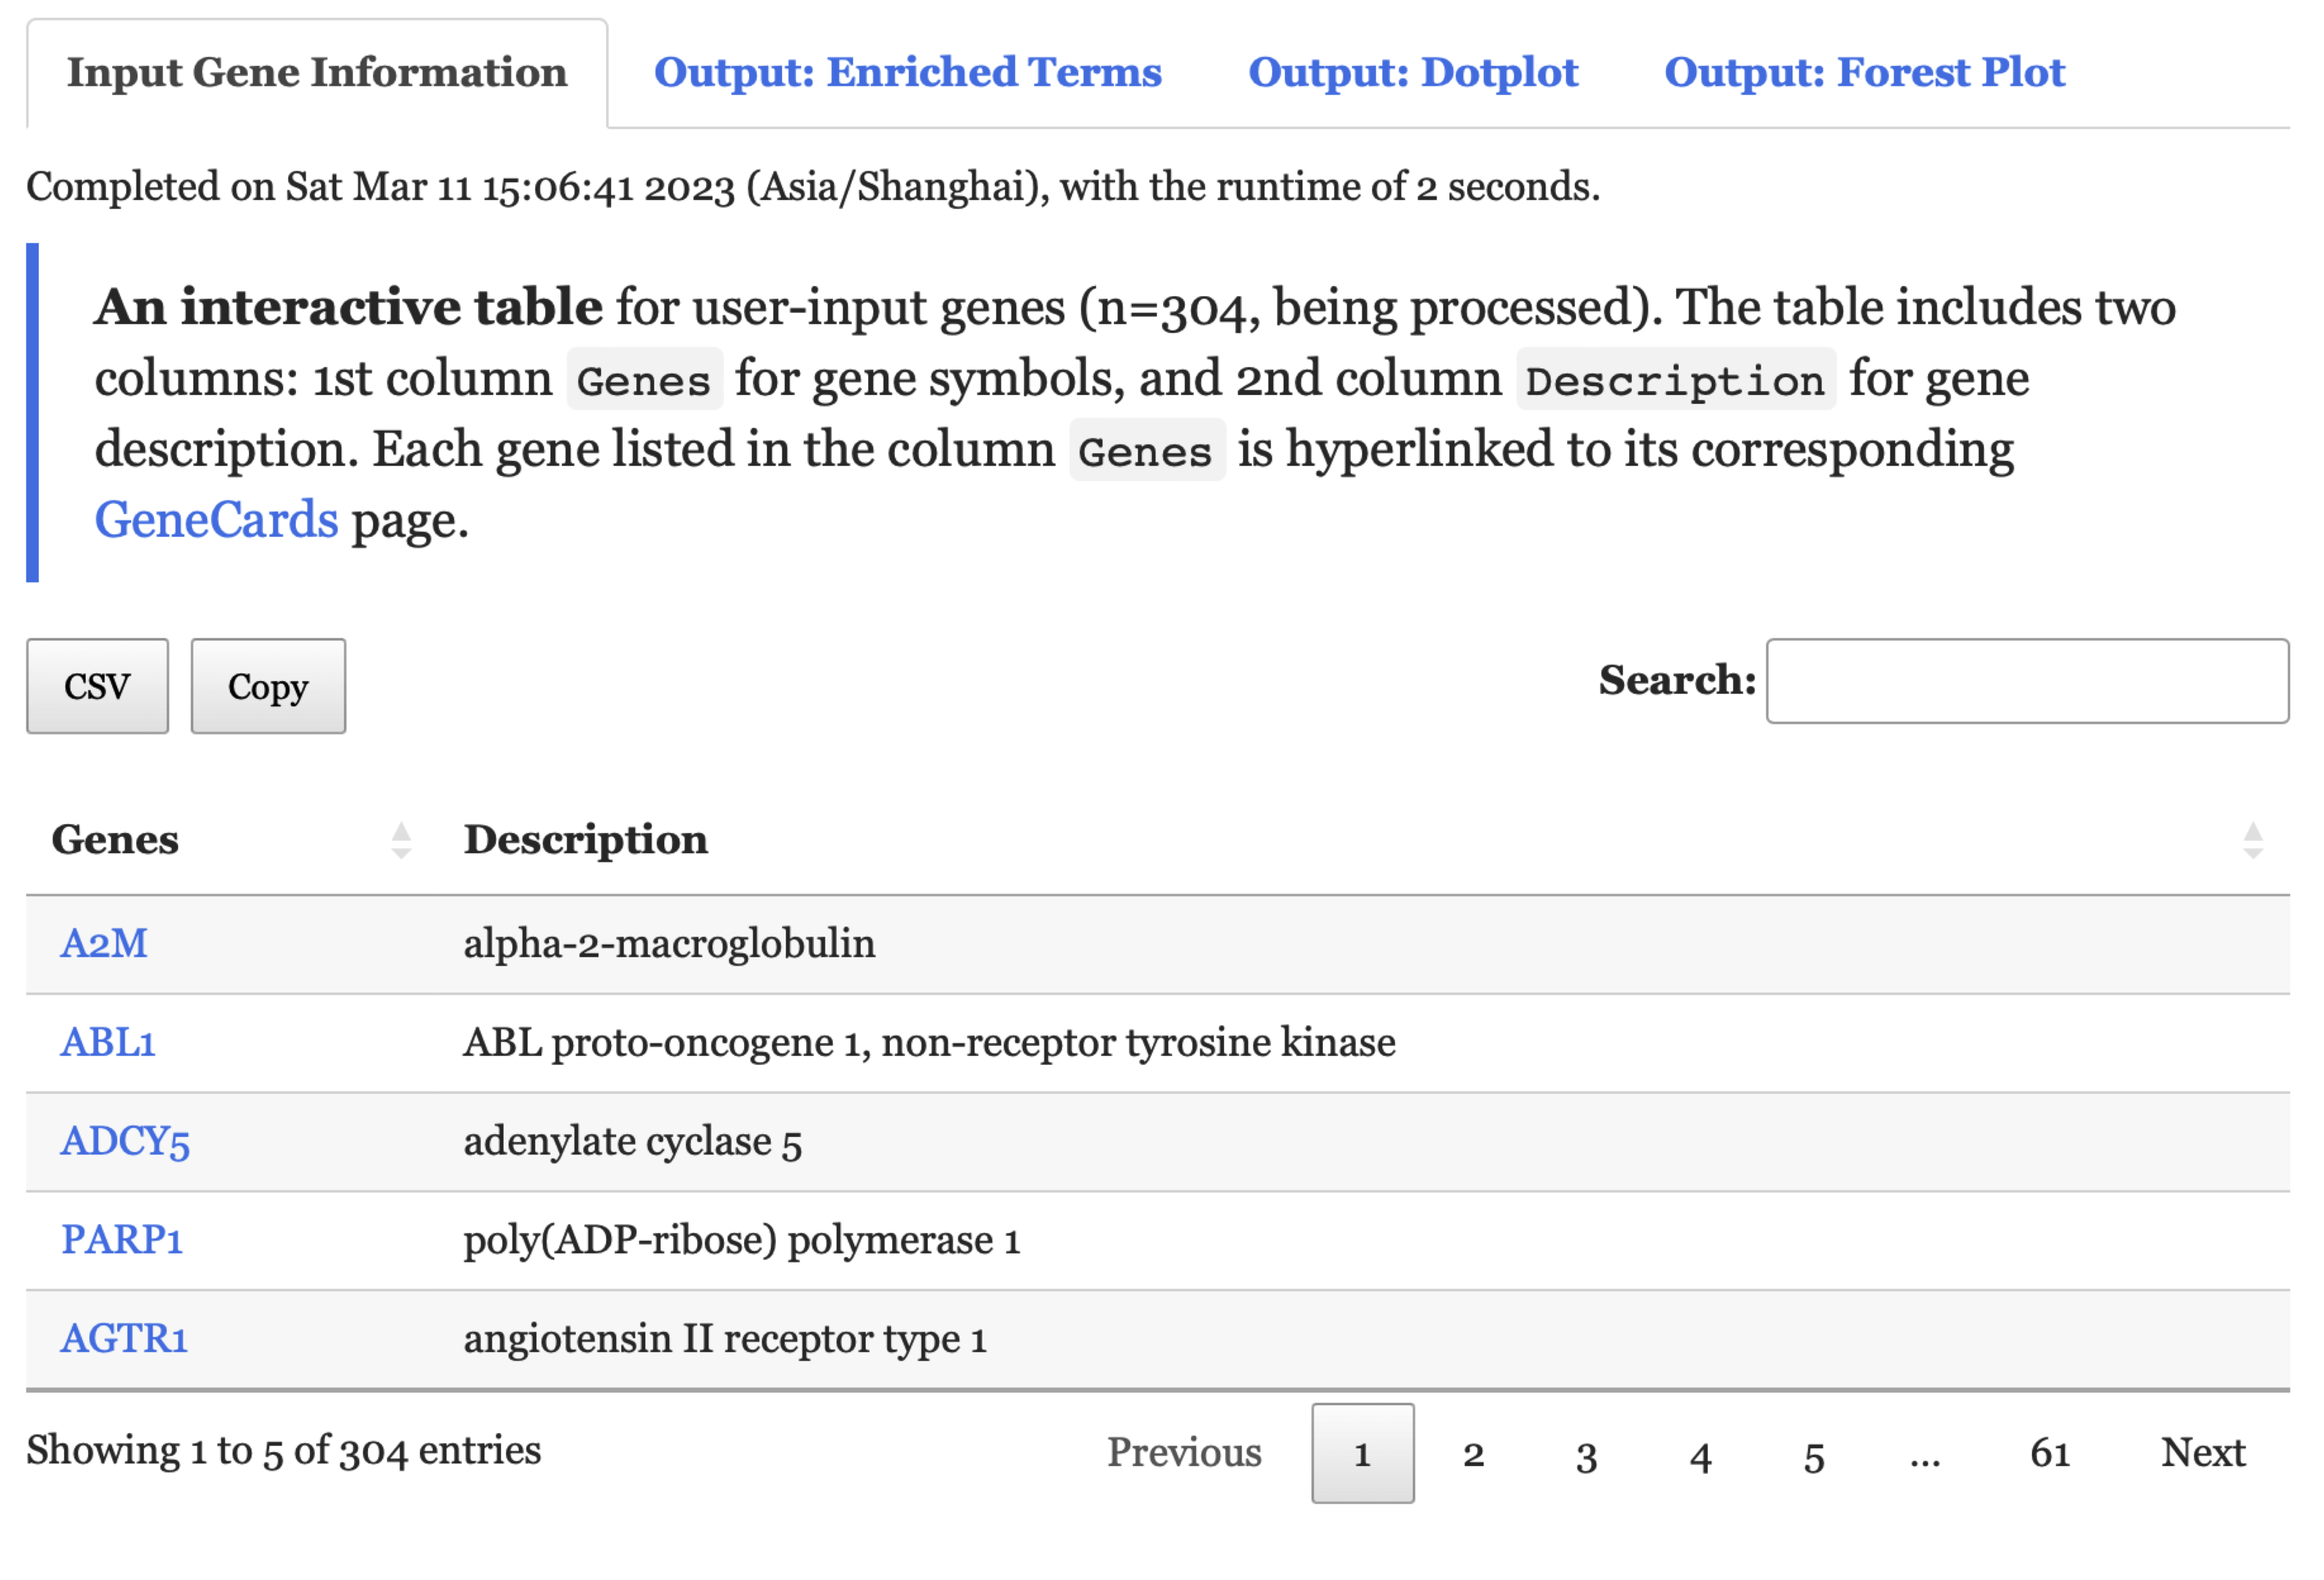The height and width of the screenshot is (1580, 2324).
Task: Sort table by Genes column arrows
Action: click(401, 840)
